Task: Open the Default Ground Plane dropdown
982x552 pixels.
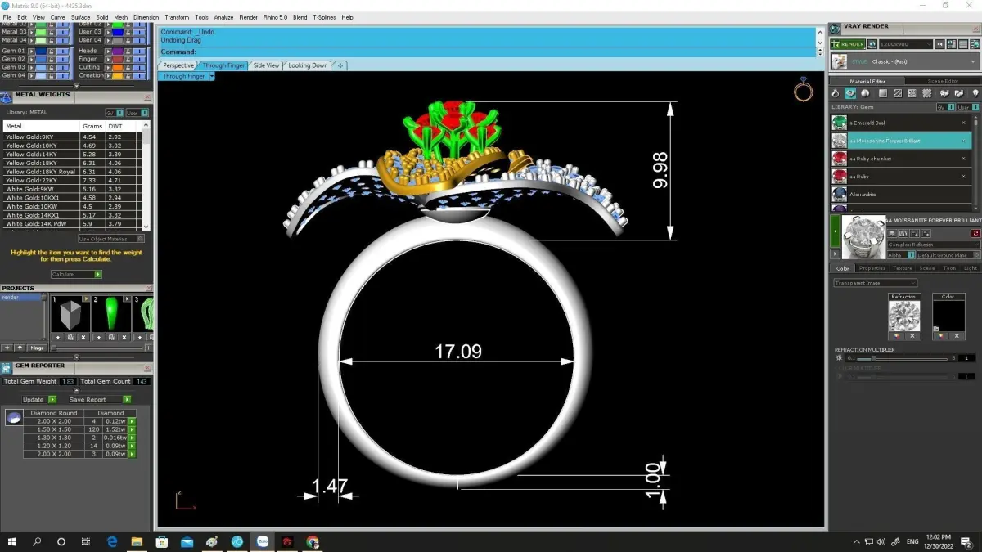Action: pyautogui.click(x=948, y=255)
